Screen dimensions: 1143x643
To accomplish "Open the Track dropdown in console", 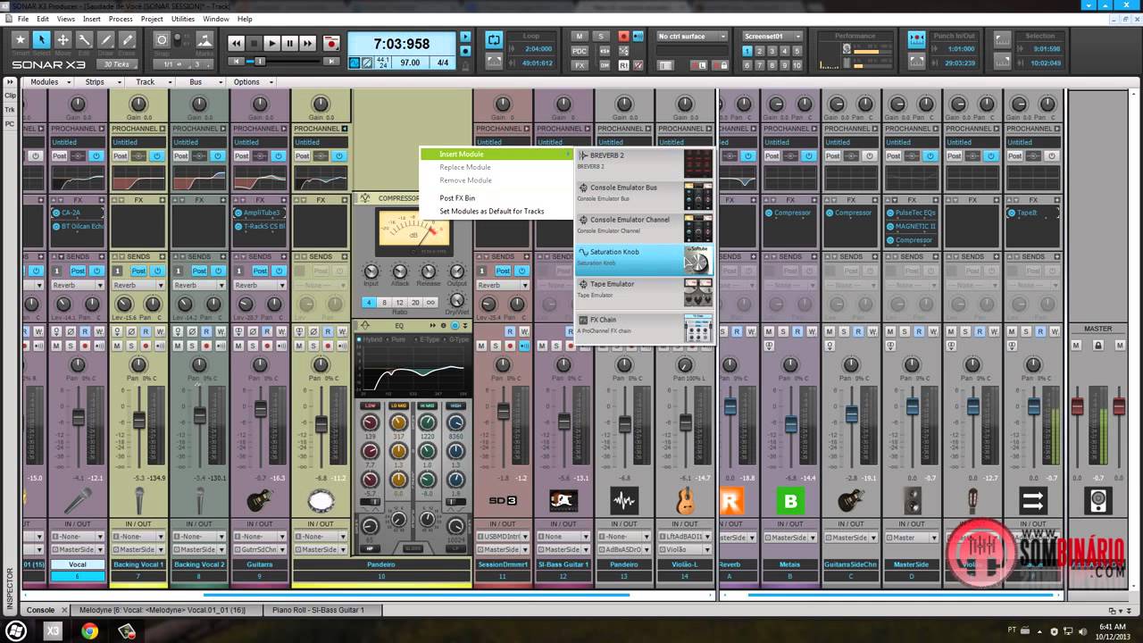I will coord(150,82).
